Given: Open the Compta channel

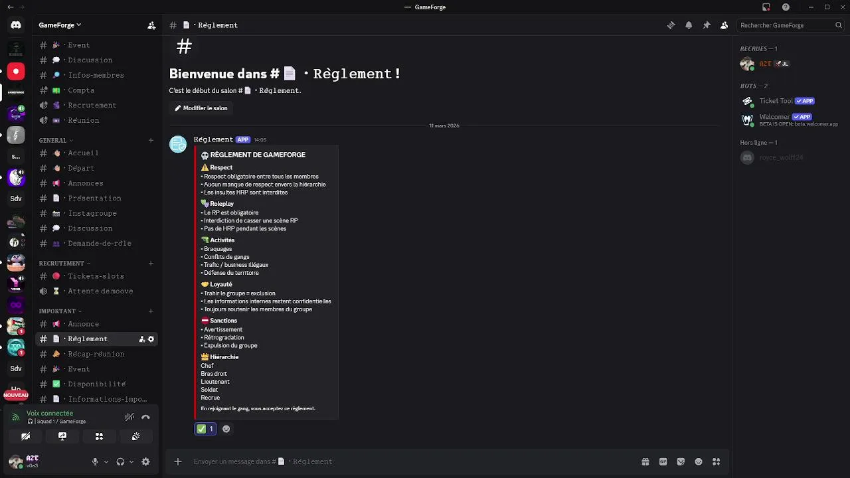Looking at the screenshot, I should point(96,90).
